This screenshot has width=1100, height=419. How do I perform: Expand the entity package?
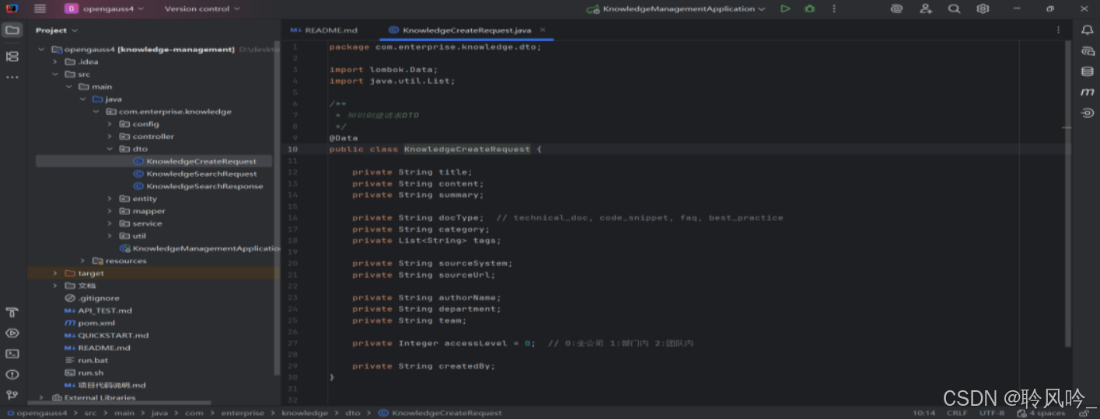coord(110,199)
